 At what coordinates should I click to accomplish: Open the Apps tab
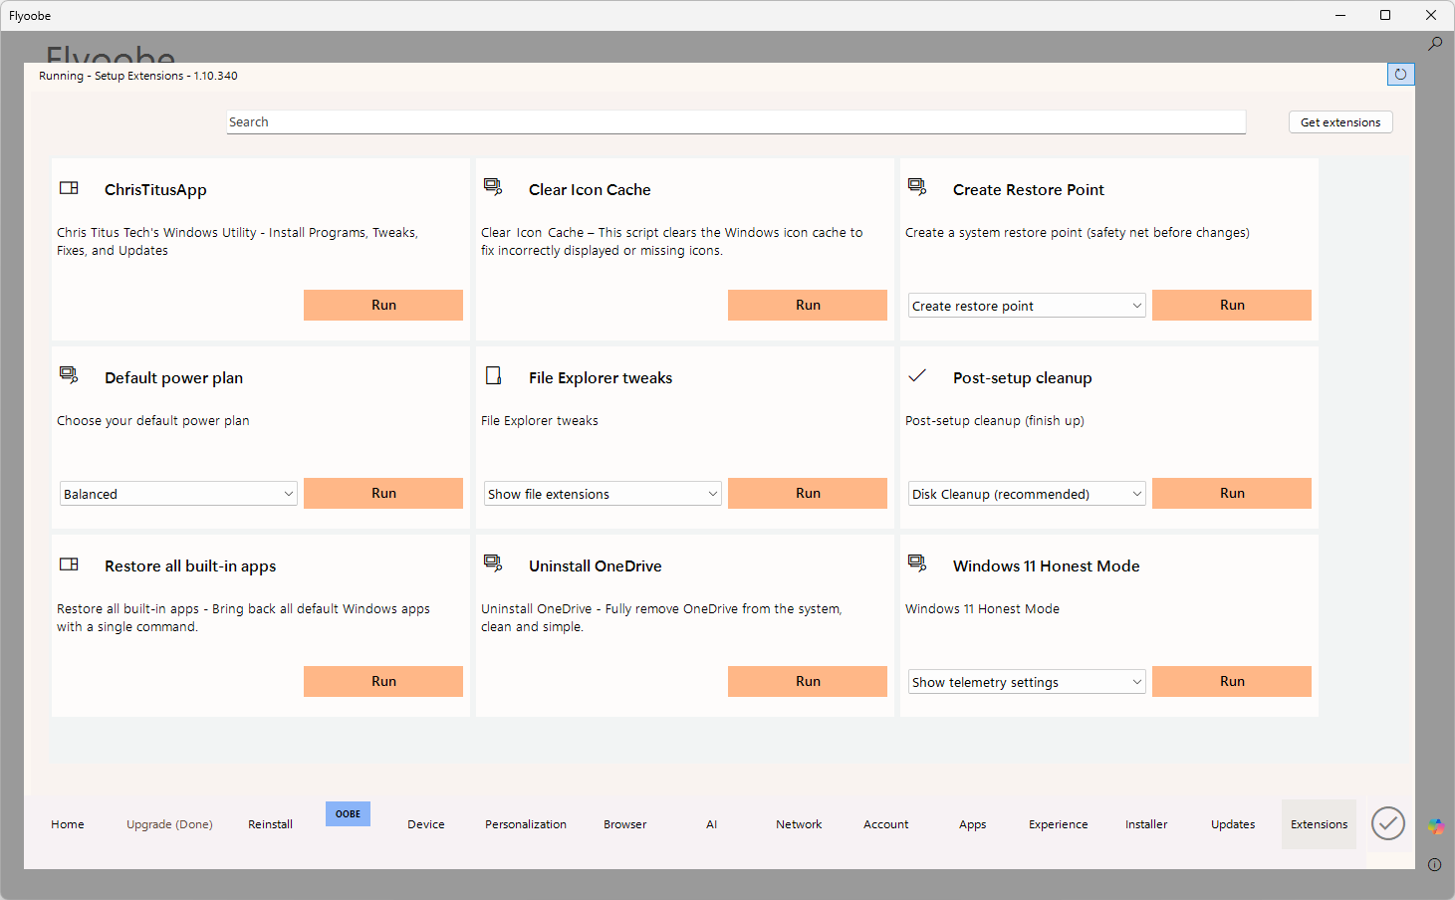tap(973, 824)
